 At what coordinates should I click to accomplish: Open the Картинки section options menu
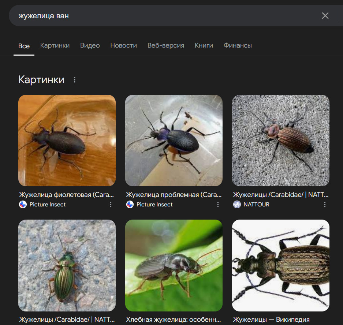tap(75, 80)
